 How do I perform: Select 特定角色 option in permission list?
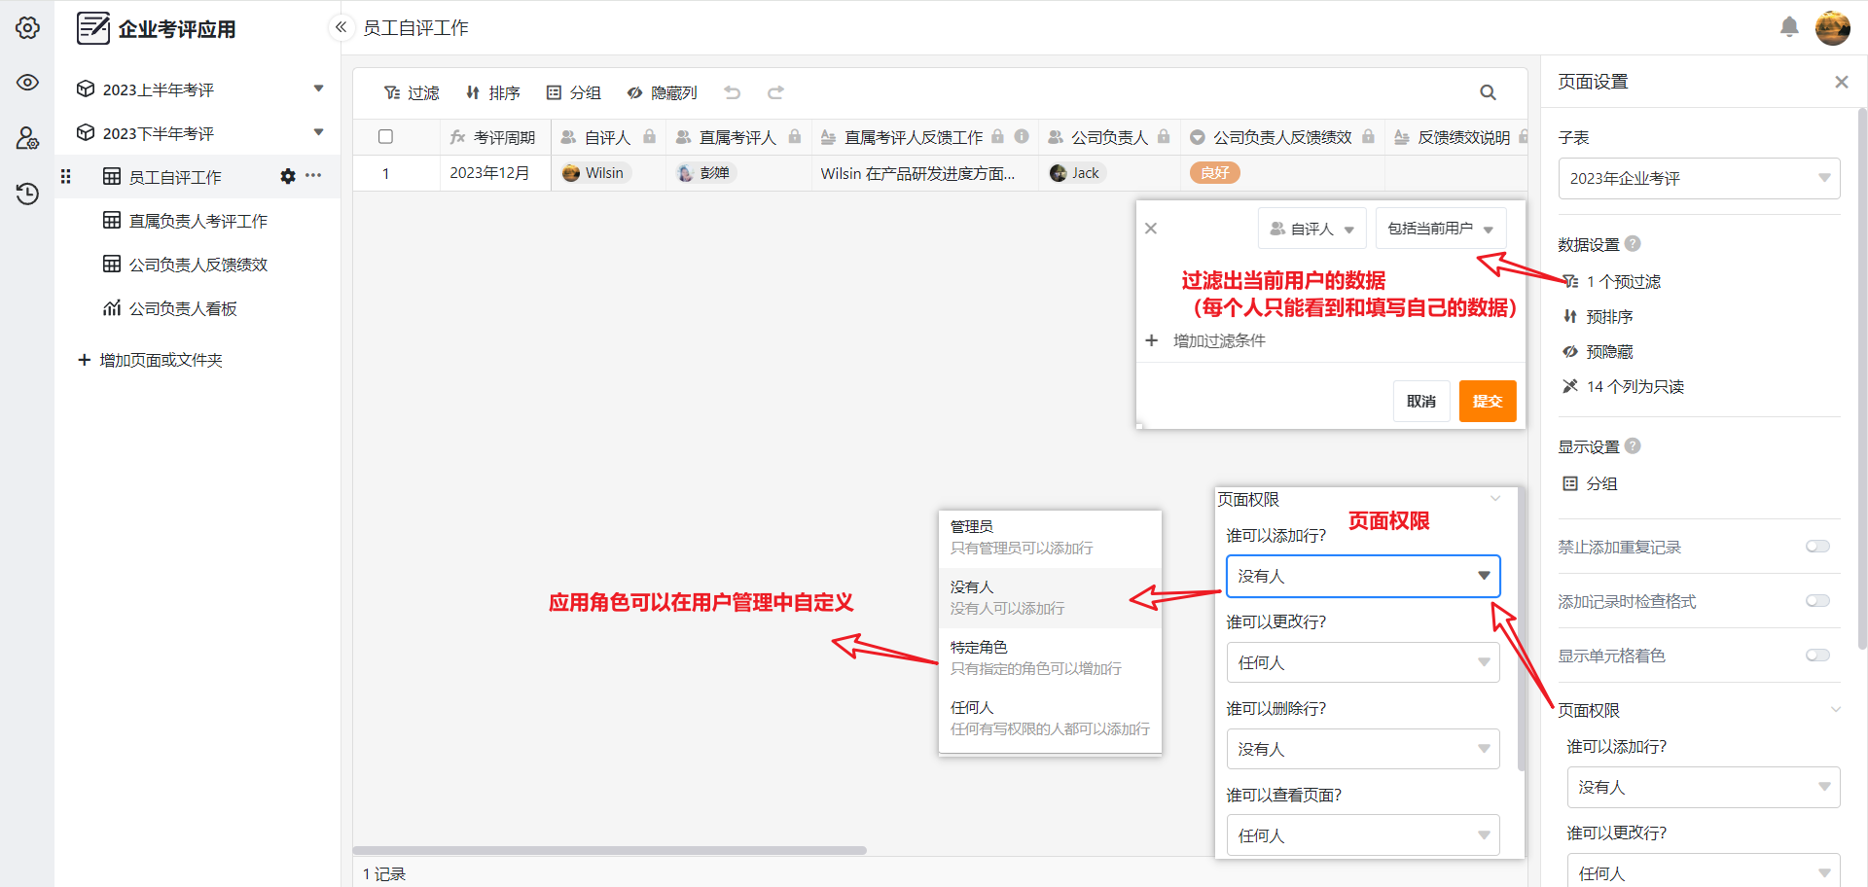click(x=1050, y=658)
